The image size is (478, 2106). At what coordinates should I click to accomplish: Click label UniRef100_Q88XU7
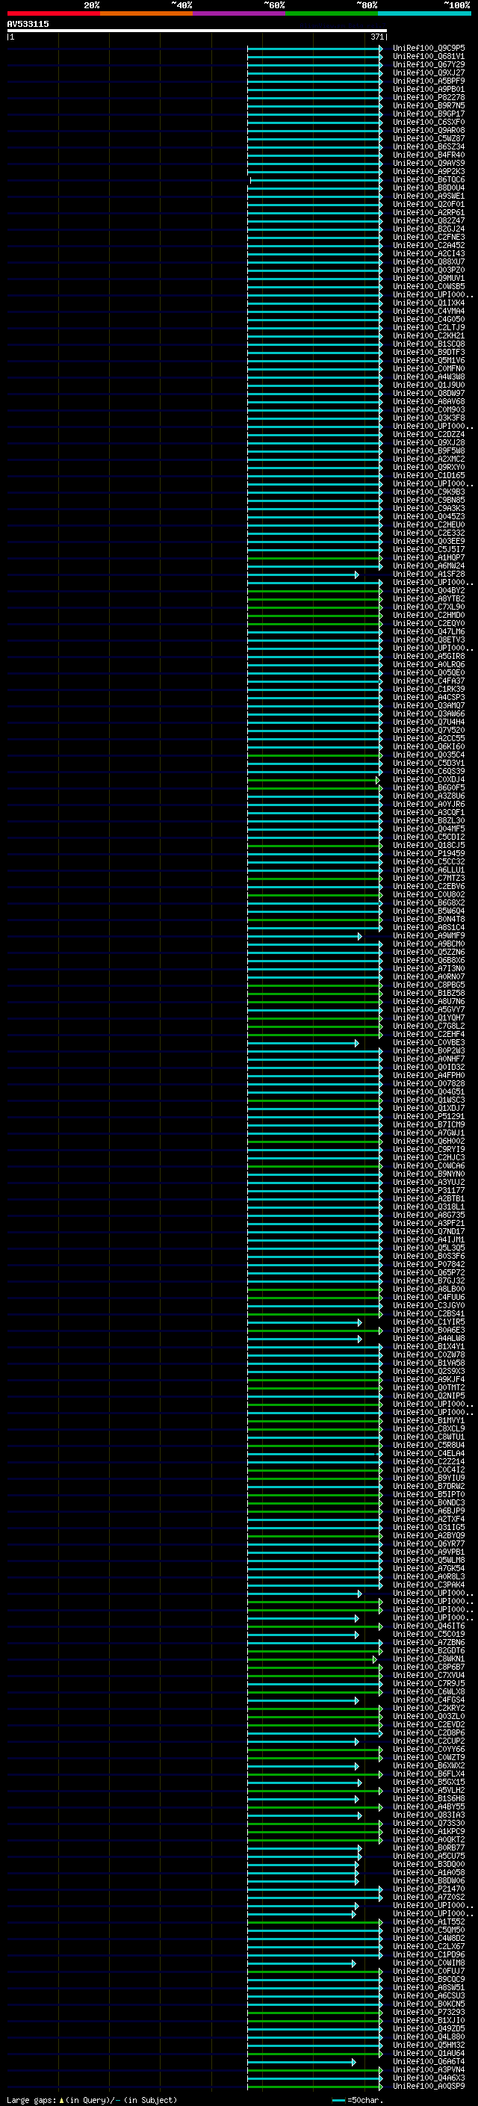point(428,261)
